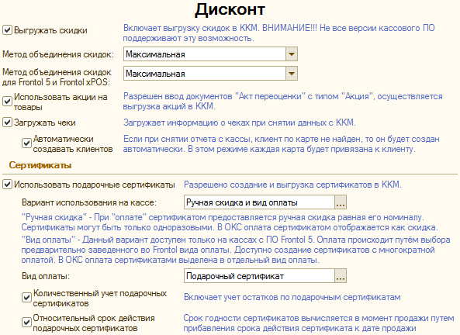The image size is (460, 335).
Task: Click the "Загружать чеки" label text
Action: pyautogui.click(x=44, y=123)
